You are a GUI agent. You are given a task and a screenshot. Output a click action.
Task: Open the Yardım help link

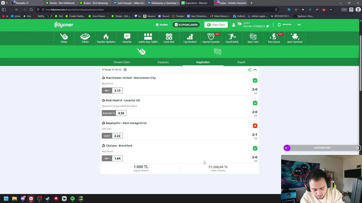162,25
